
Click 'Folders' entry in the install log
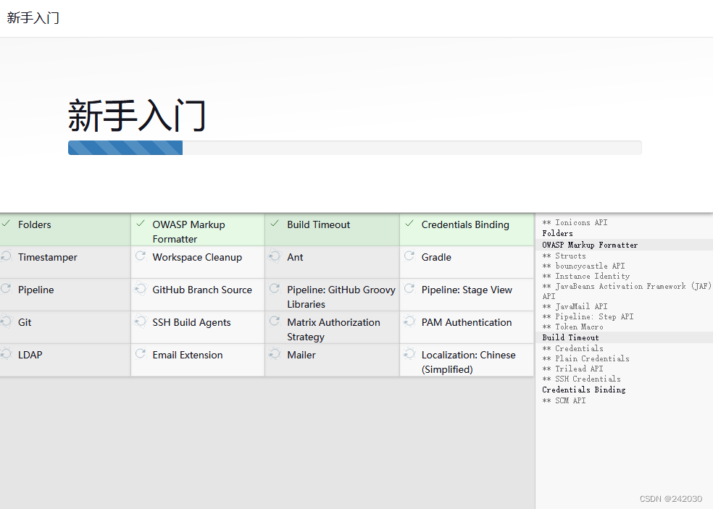[x=557, y=233]
